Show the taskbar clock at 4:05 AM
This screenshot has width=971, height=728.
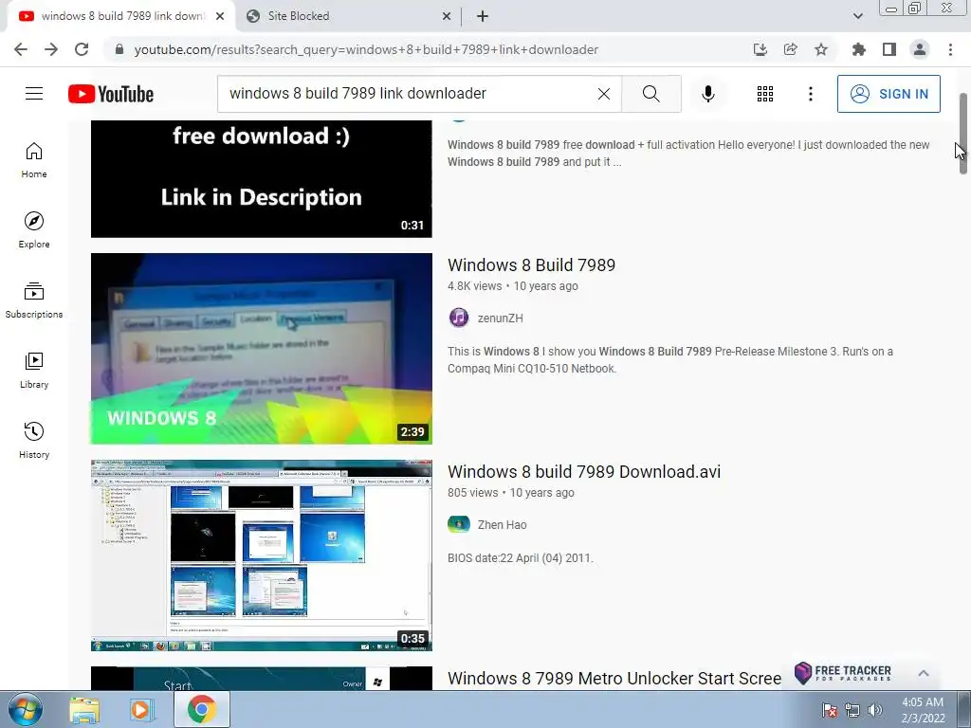coord(923,710)
